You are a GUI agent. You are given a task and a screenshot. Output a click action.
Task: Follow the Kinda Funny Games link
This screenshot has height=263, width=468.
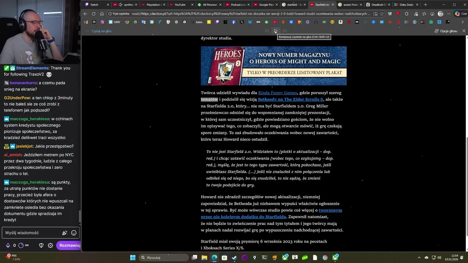point(278,93)
